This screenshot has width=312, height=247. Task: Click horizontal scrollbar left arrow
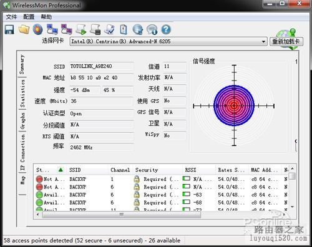37,215
